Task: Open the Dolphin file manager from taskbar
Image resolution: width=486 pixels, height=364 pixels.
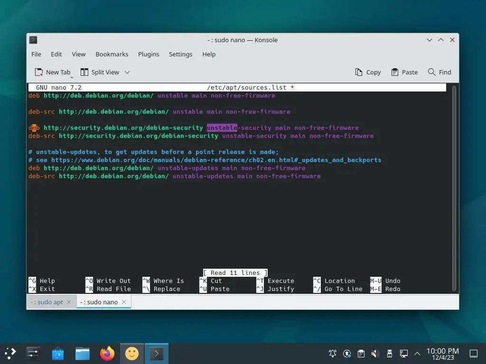Action: [83, 354]
